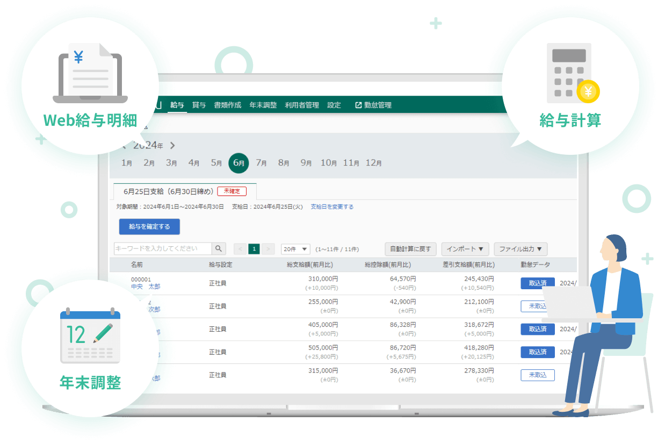Go to next year chevron
This screenshot has width=665, height=443.
coord(172,146)
